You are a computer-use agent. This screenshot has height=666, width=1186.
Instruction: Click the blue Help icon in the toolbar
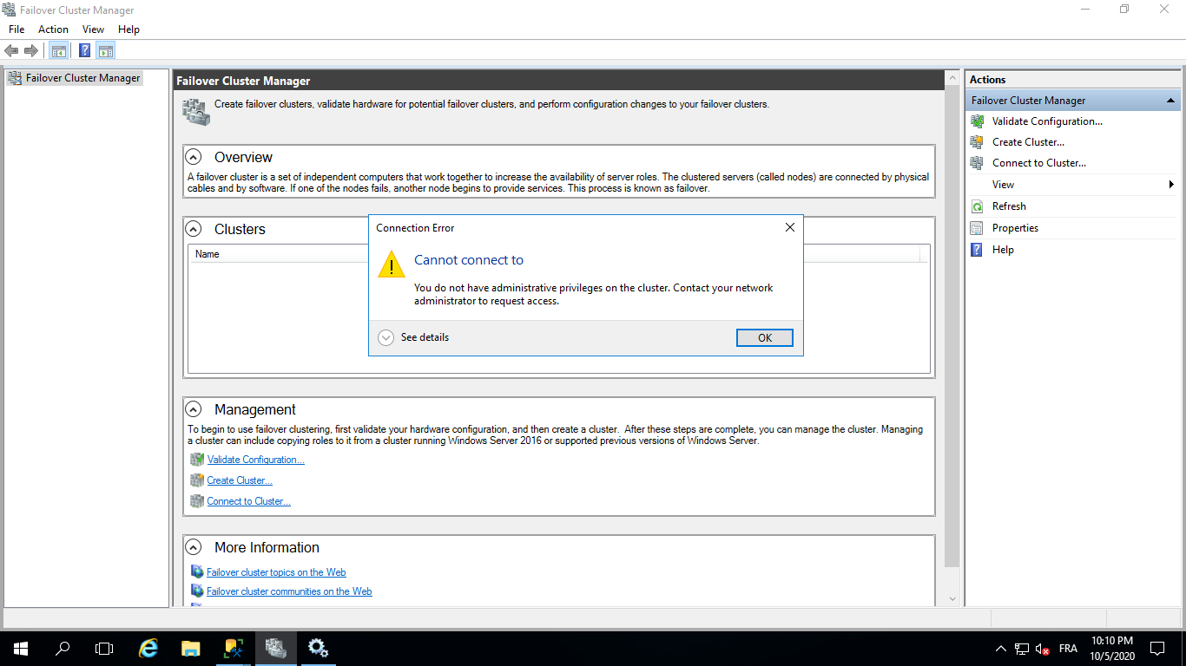pyautogui.click(x=84, y=50)
